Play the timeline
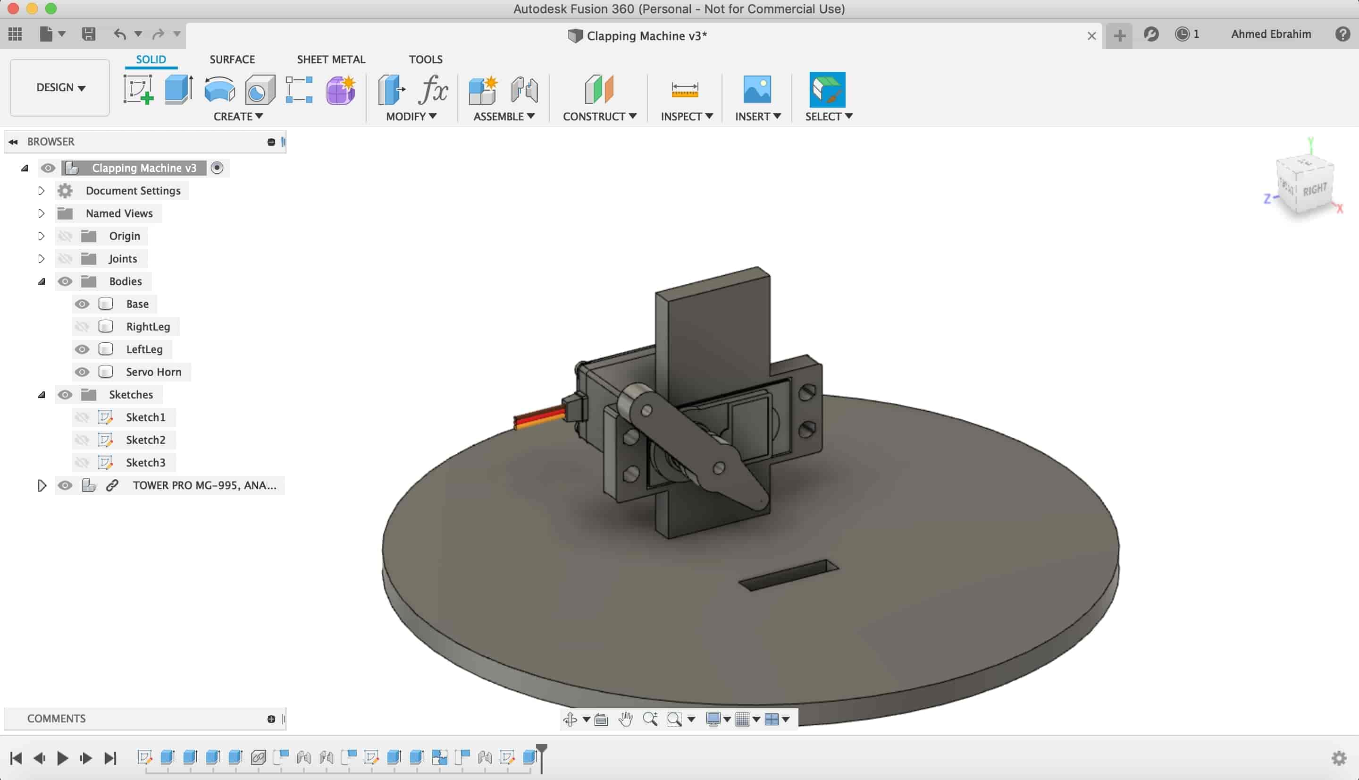This screenshot has height=780, width=1359. point(62,758)
